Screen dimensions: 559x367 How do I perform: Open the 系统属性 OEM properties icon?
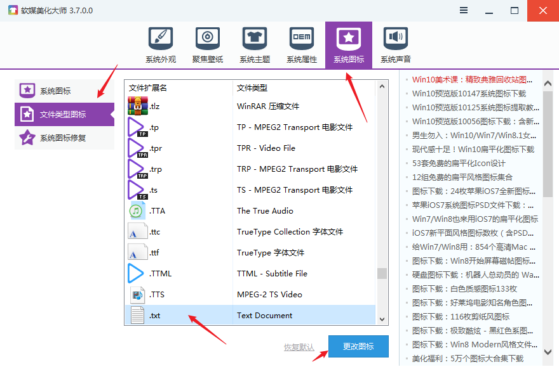point(301,39)
